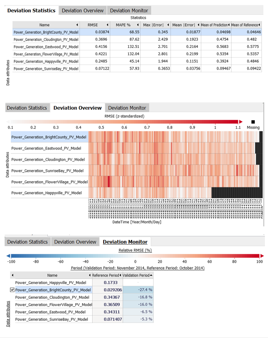Click arrow icon in Mean of Prediction header
This screenshot has height=338, width=268.
pos(228,25)
